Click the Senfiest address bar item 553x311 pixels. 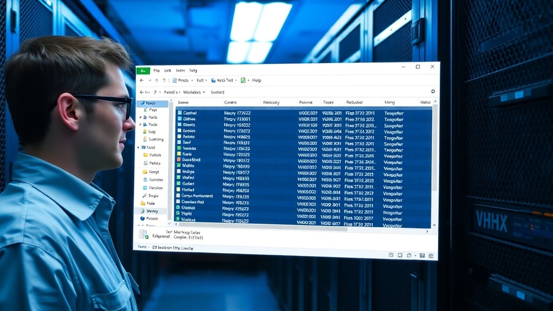[218, 92]
